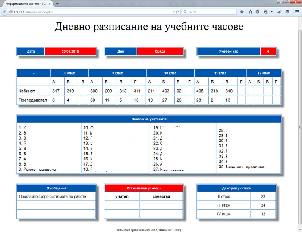The image size is (302, 232).
Task: Click the date value 20.05.2015
Action: pos(70,51)
